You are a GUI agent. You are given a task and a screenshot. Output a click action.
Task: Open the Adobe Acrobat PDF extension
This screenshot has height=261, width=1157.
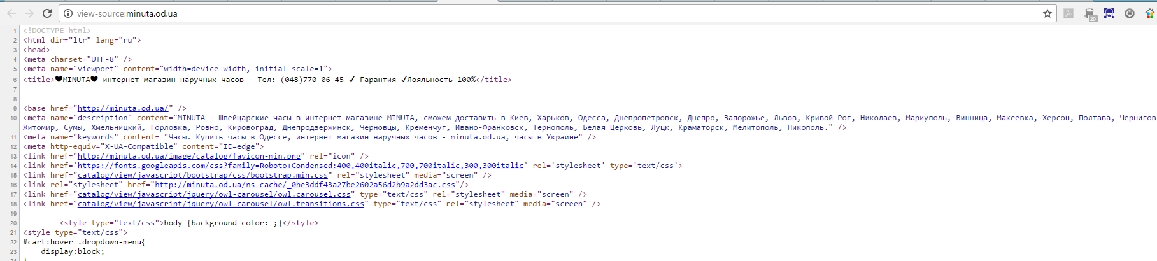coord(1068,13)
